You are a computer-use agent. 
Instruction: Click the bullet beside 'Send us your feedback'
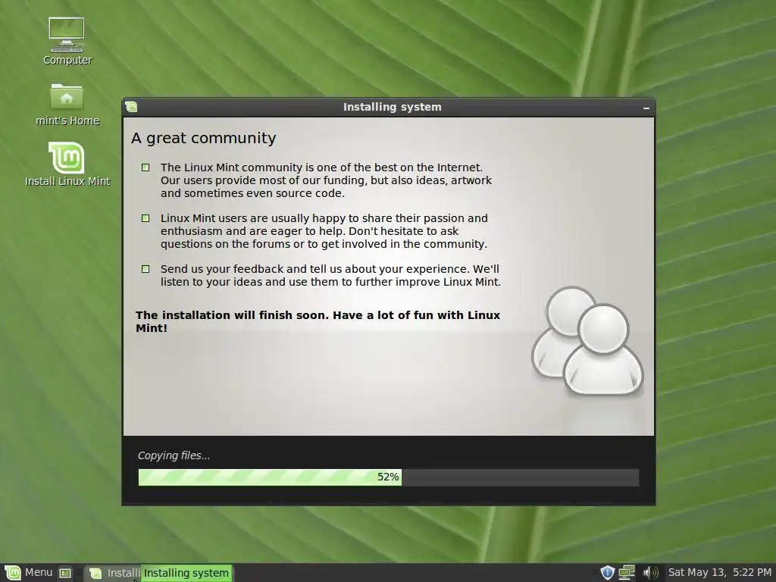coord(145,269)
